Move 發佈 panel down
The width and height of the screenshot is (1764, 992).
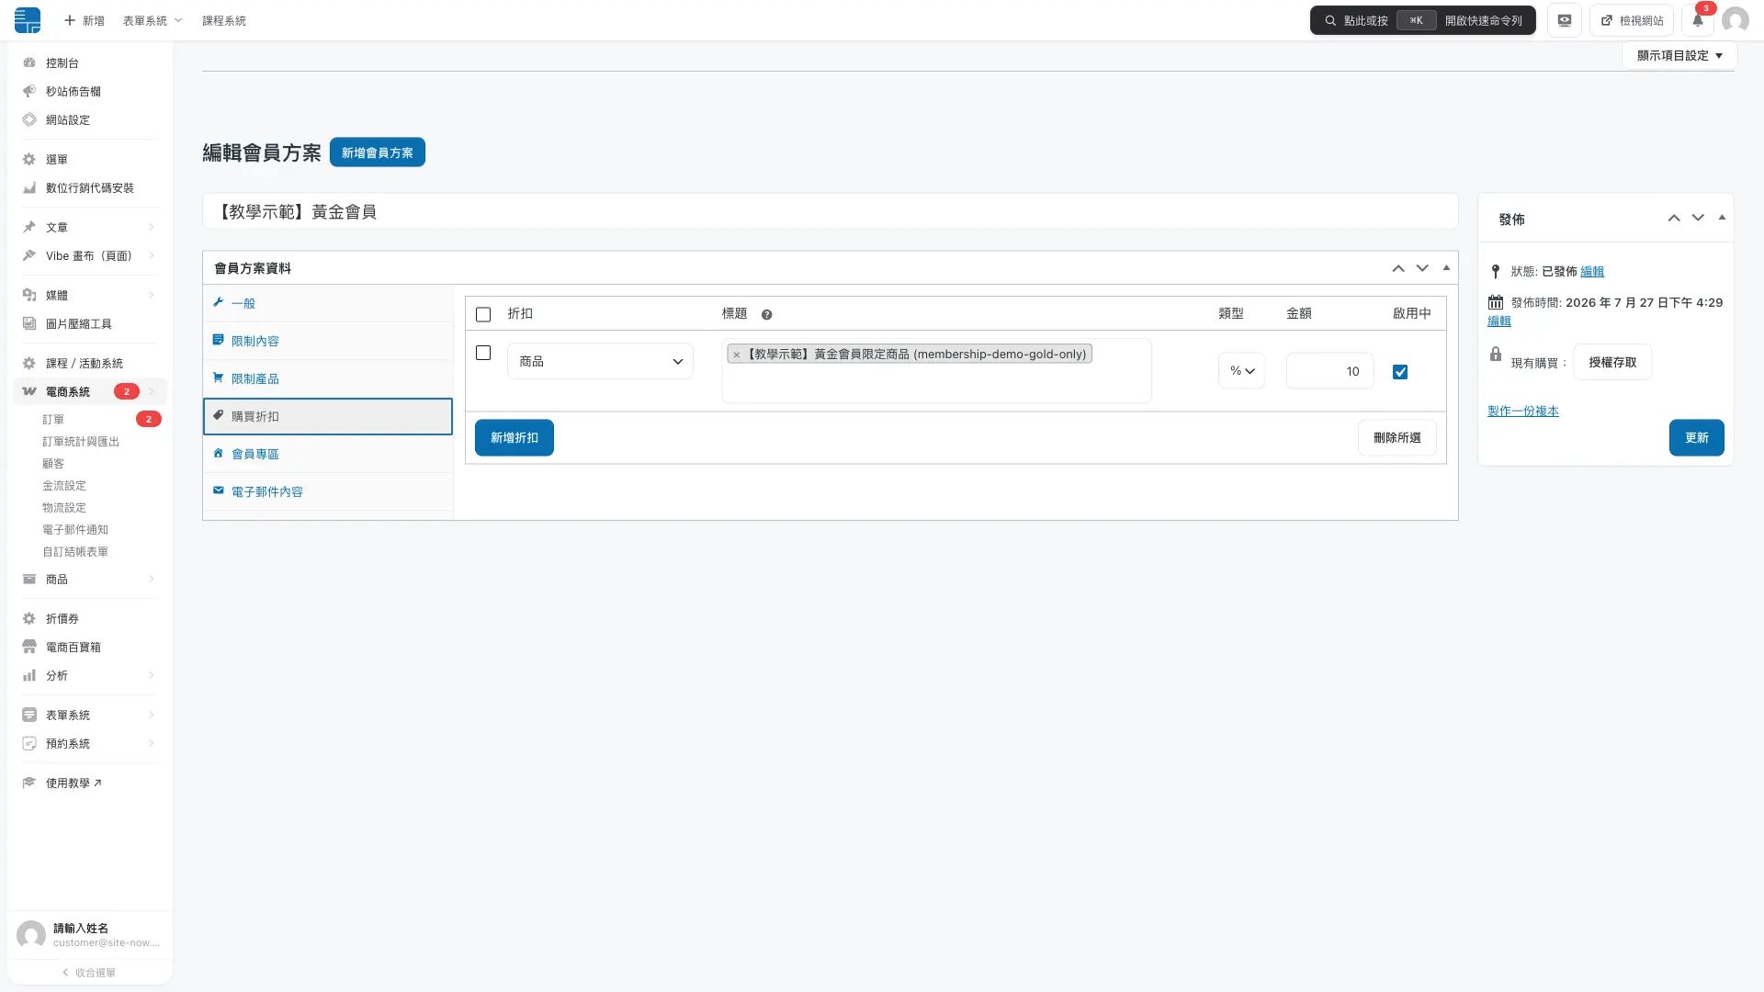1698,219
